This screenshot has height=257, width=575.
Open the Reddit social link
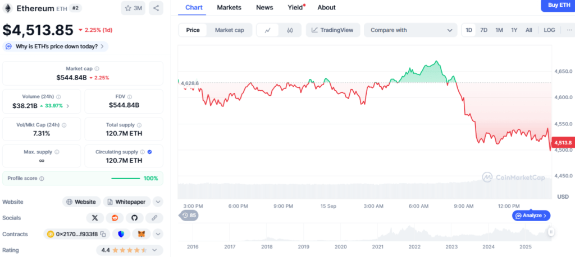pyautogui.click(x=115, y=218)
